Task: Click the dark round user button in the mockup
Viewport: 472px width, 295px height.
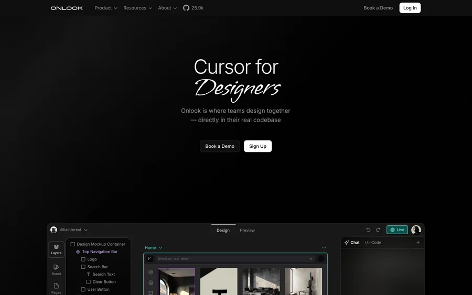Action: pos(321,259)
